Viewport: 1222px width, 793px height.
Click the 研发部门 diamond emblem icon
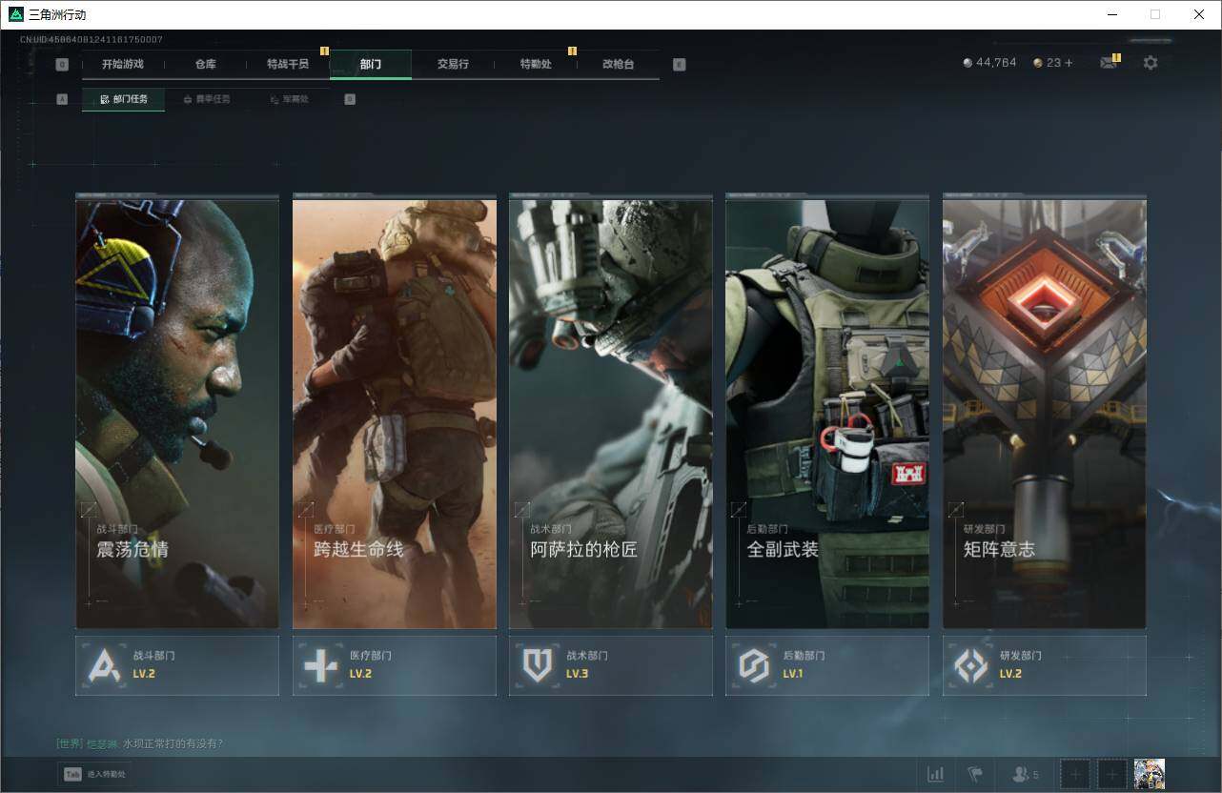[971, 665]
